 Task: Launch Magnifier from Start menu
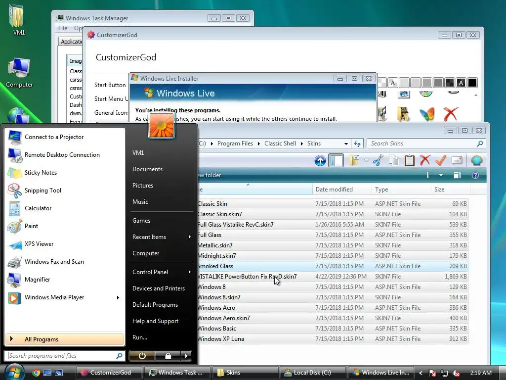point(65,280)
